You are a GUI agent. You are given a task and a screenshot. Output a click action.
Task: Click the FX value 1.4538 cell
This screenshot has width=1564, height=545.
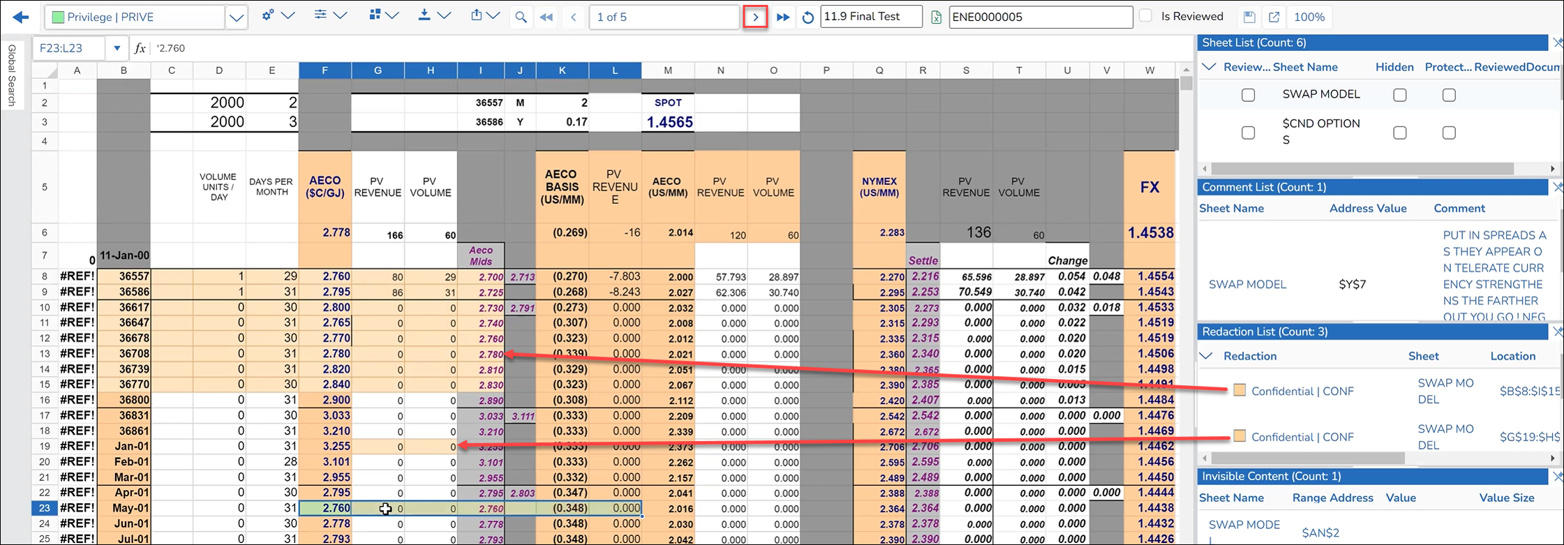click(1149, 232)
